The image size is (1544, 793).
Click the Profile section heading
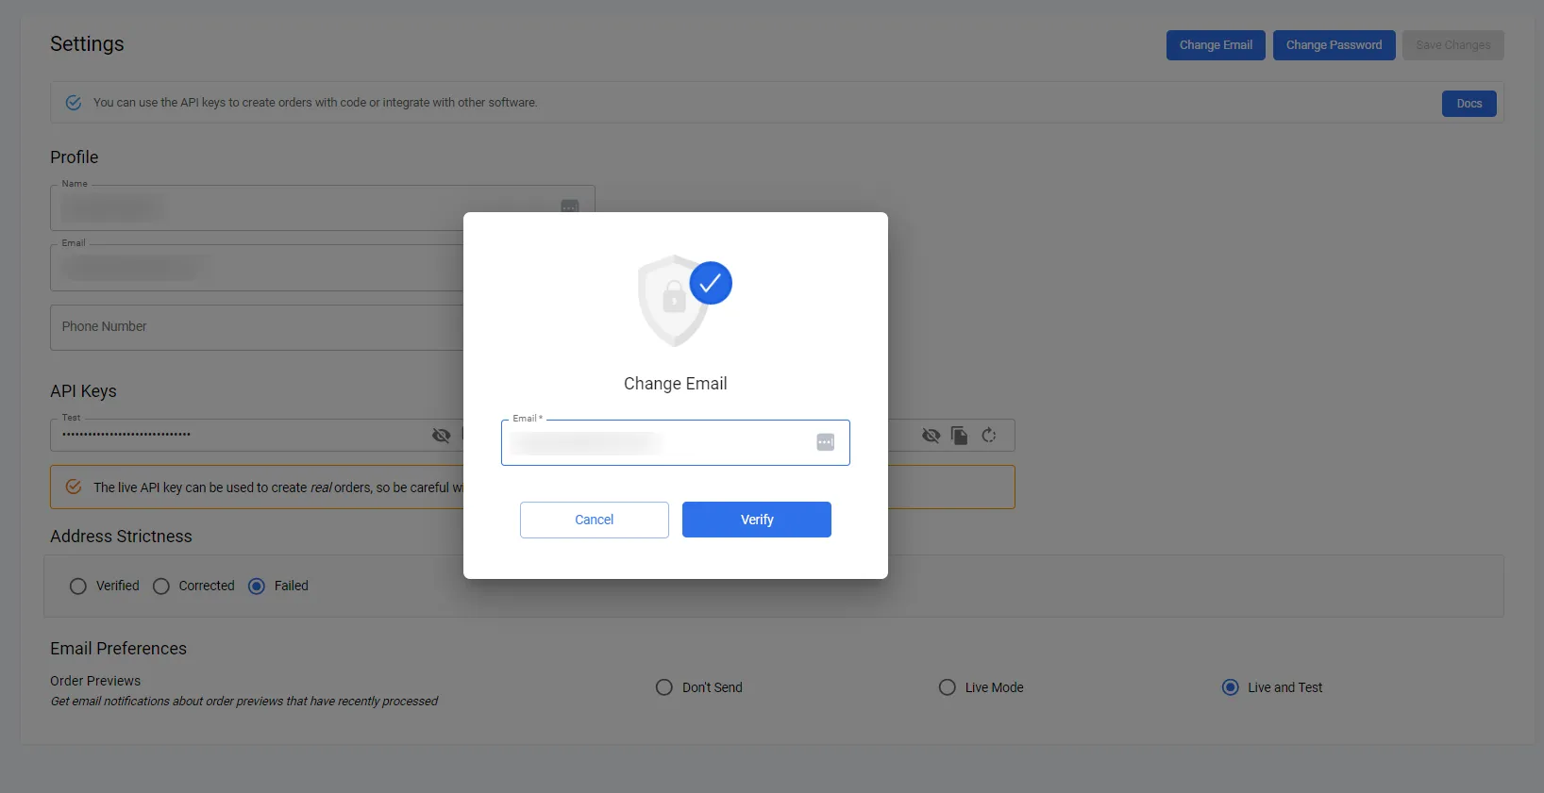pos(74,157)
